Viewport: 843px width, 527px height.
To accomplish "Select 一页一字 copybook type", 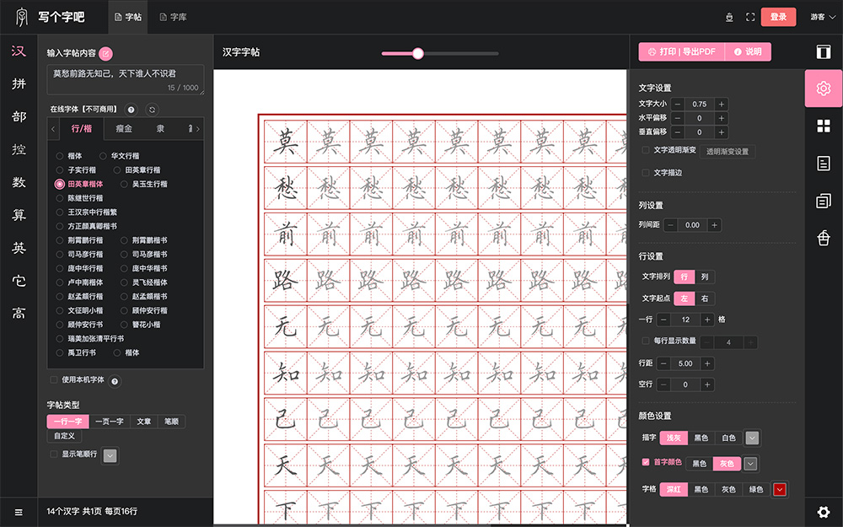I will click(110, 422).
